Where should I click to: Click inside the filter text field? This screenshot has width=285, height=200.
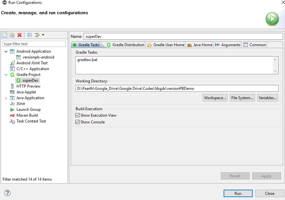[34, 44]
